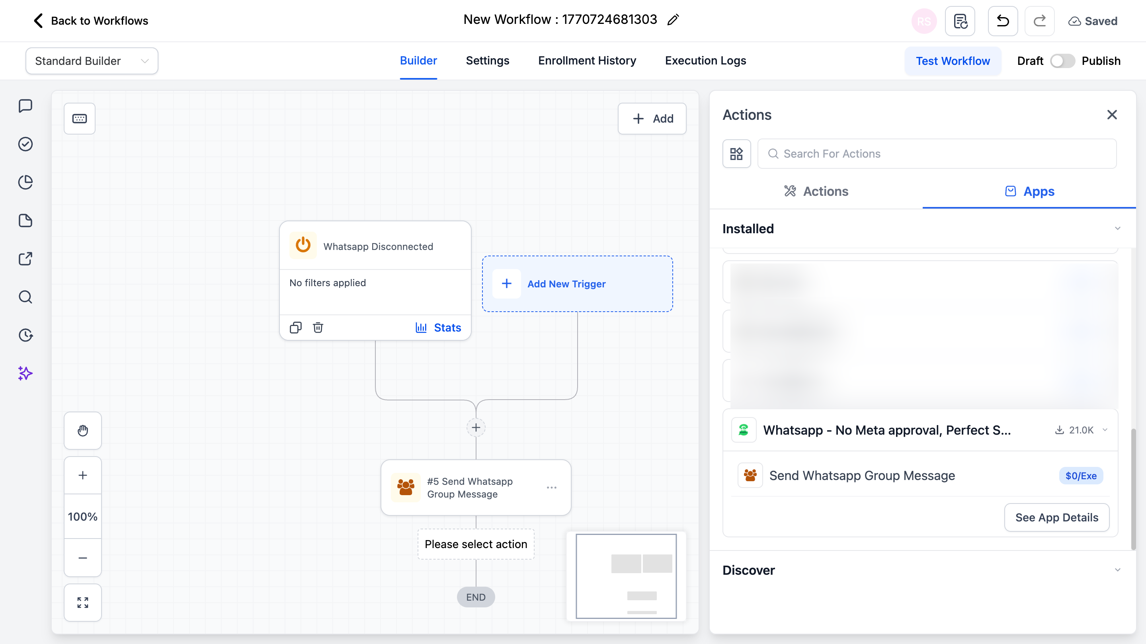This screenshot has height=644, width=1146.
Task: Expand the Discover section
Action: coord(1117,570)
